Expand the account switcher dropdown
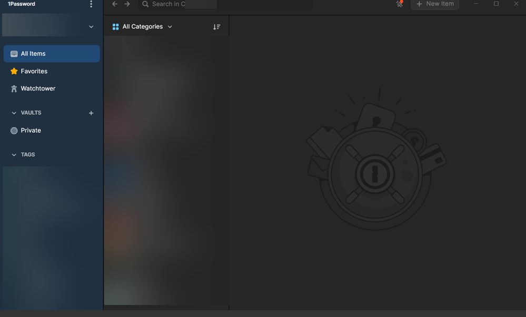Screen dimensions: 526x317 click(91, 27)
